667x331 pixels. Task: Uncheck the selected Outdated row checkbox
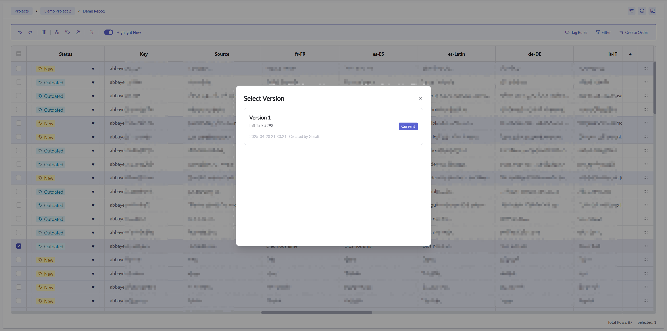point(18,246)
